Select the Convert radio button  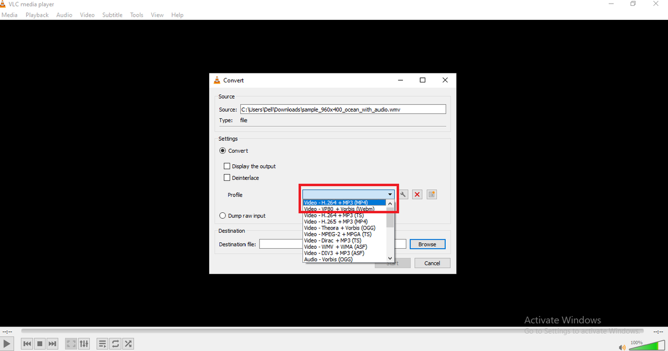(223, 151)
